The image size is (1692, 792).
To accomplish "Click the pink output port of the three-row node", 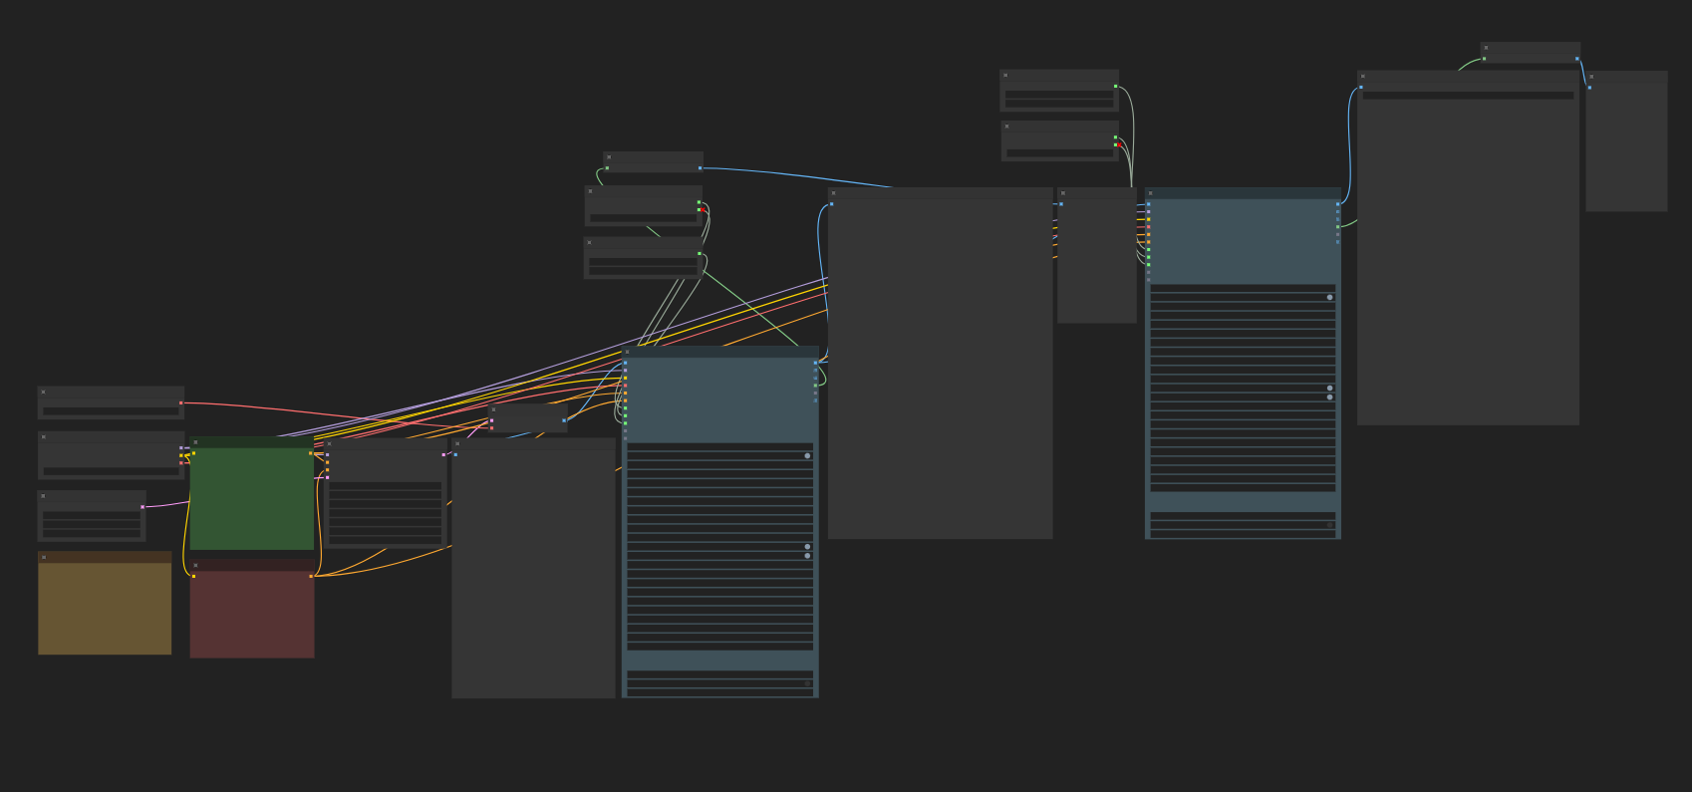I will coord(142,507).
